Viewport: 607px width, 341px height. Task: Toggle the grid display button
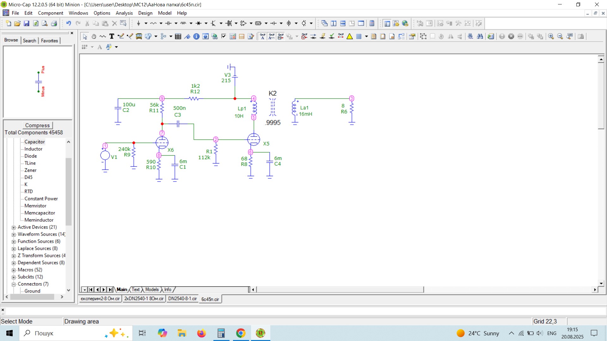pos(359,36)
